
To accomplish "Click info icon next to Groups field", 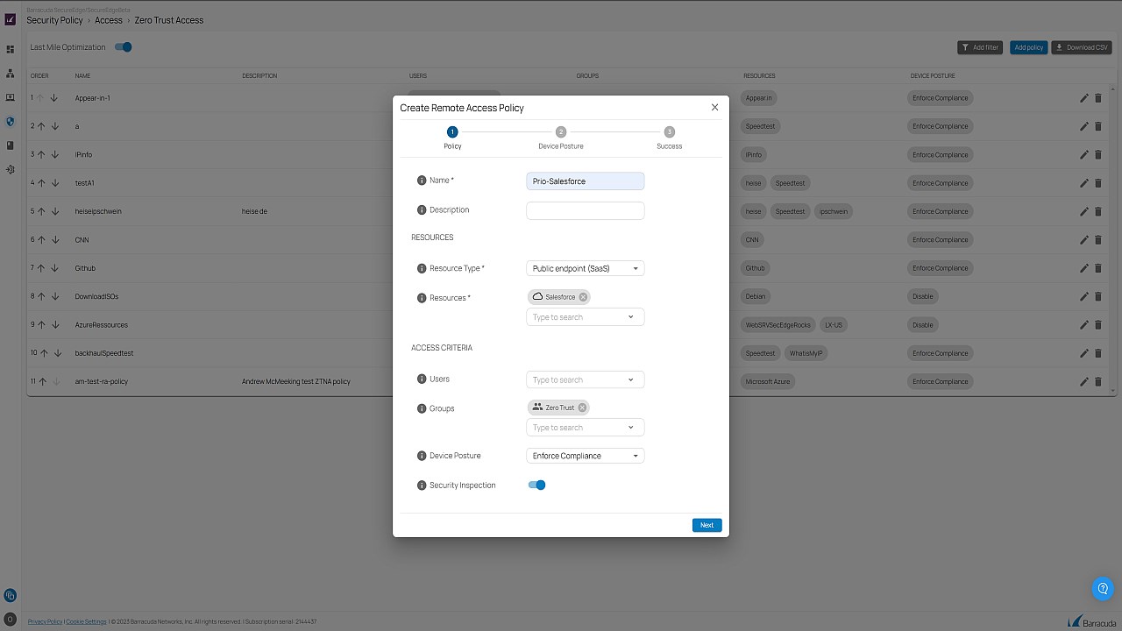I will 422,408.
